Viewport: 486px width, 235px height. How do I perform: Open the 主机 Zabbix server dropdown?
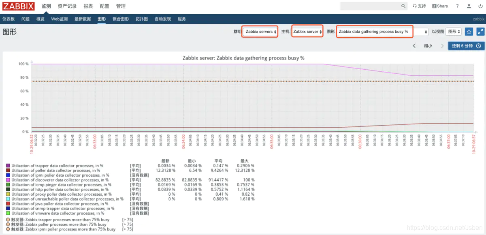click(307, 32)
